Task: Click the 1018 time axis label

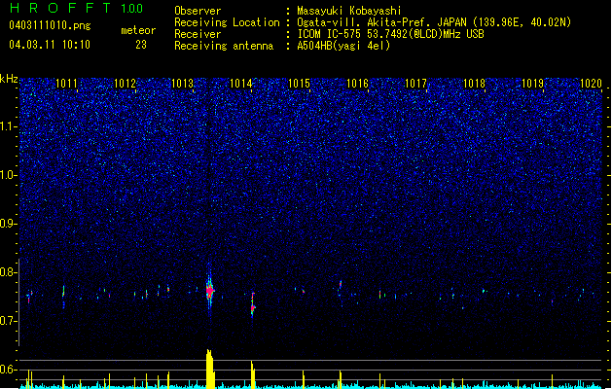Action: [x=474, y=84]
